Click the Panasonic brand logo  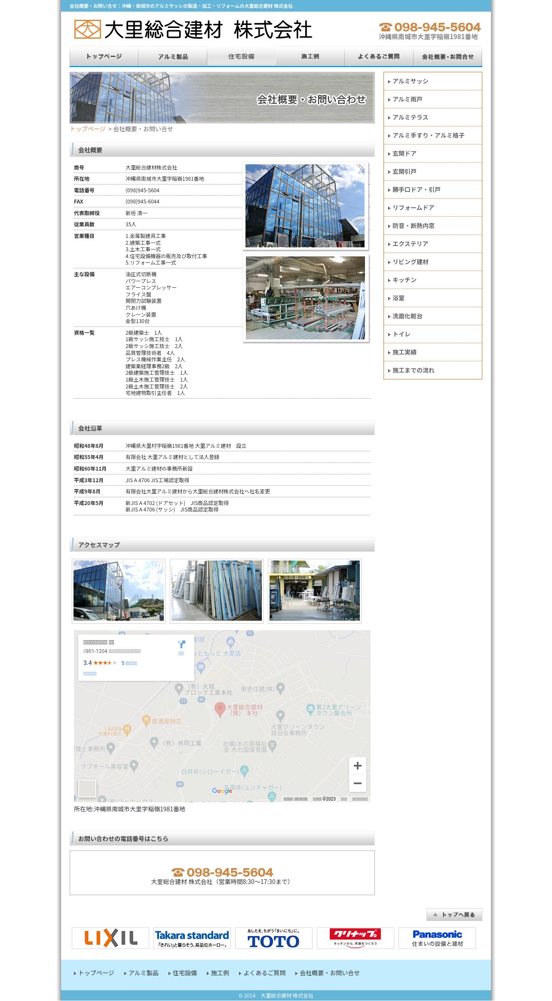point(437,938)
